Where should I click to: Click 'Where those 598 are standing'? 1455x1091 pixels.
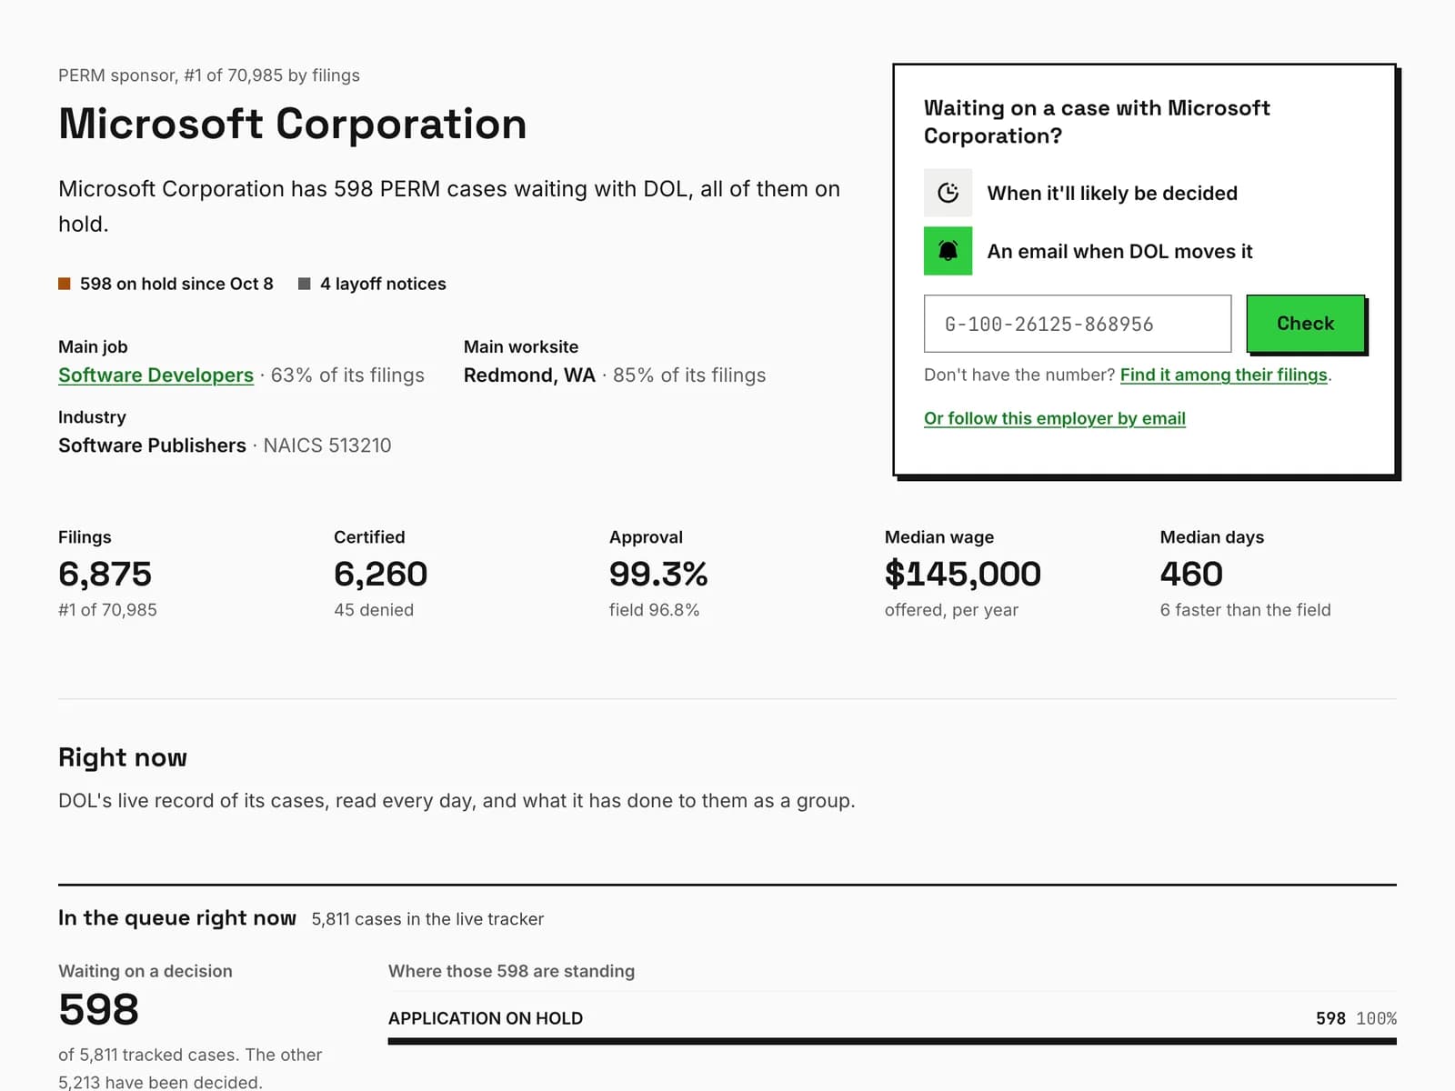511,971
